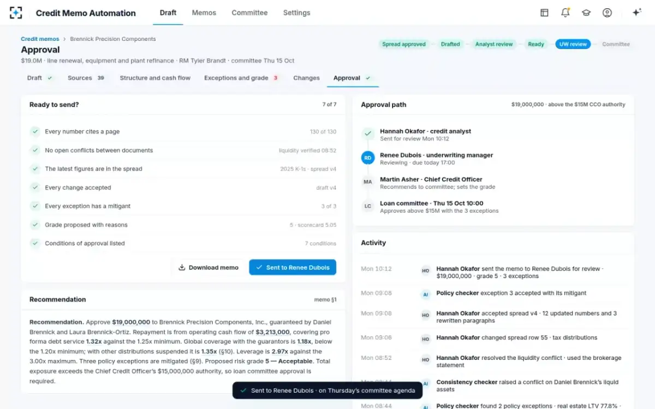This screenshot has height=409, width=655.
Task: Click the Committee stage pill
Action: pos(616,44)
